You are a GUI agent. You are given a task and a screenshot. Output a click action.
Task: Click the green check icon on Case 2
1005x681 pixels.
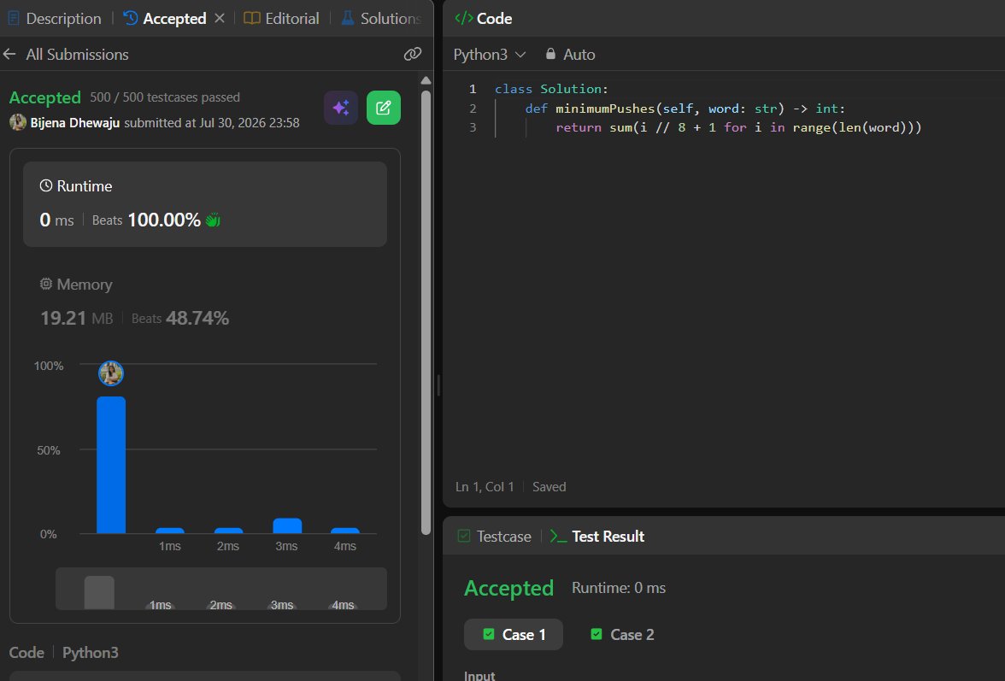tap(597, 634)
